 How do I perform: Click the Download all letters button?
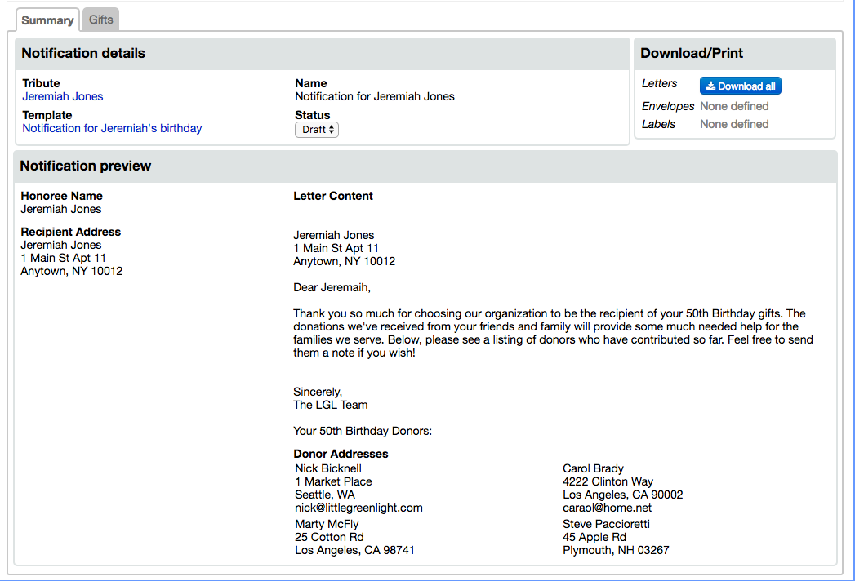741,86
